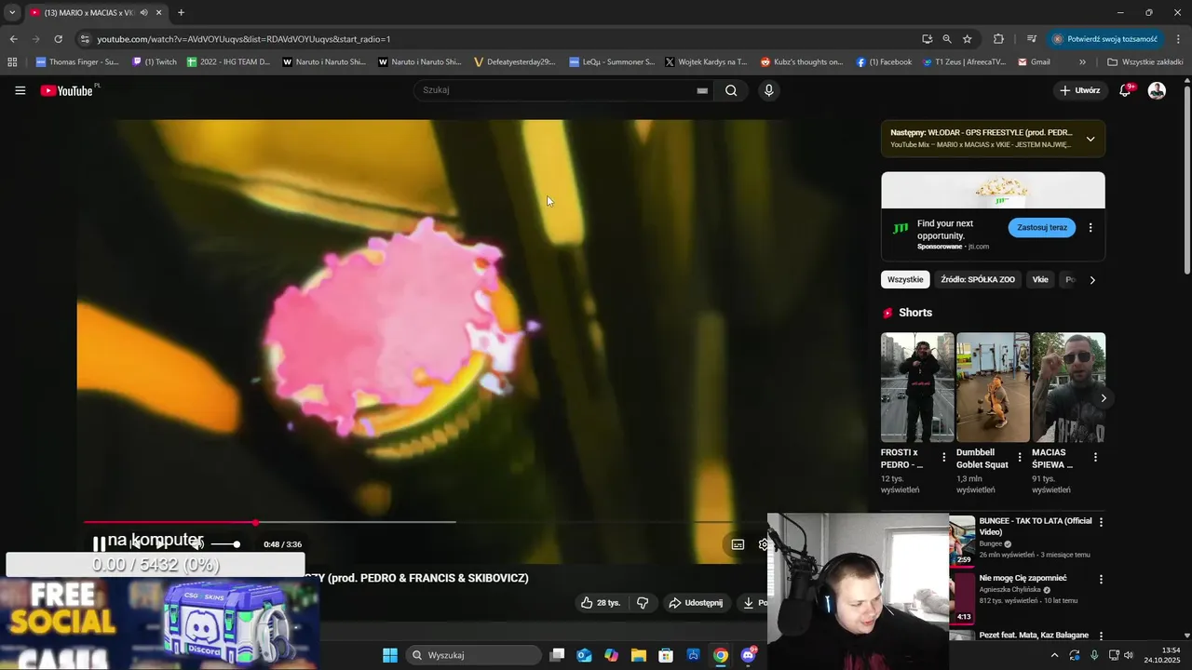Bookmark this page with the star icon
The image size is (1192, 670).
(968, 39)
